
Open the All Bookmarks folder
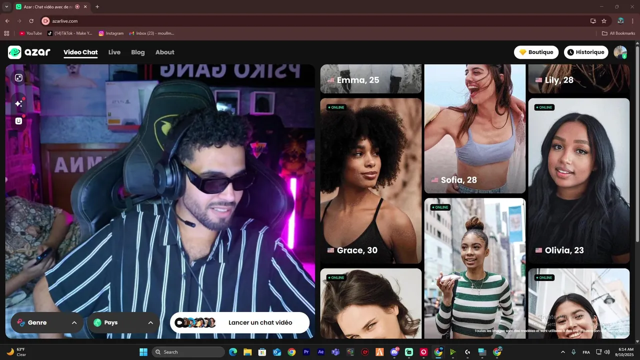coord(618,33)
